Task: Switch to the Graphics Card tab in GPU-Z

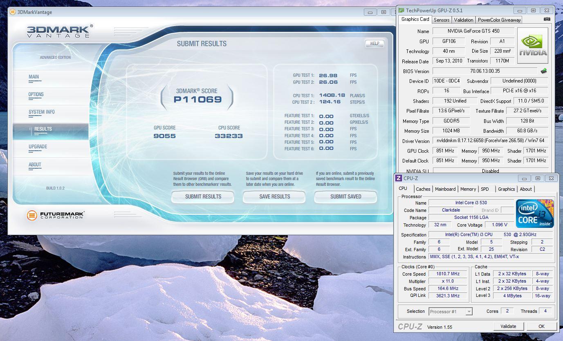Action: (415, 19)
